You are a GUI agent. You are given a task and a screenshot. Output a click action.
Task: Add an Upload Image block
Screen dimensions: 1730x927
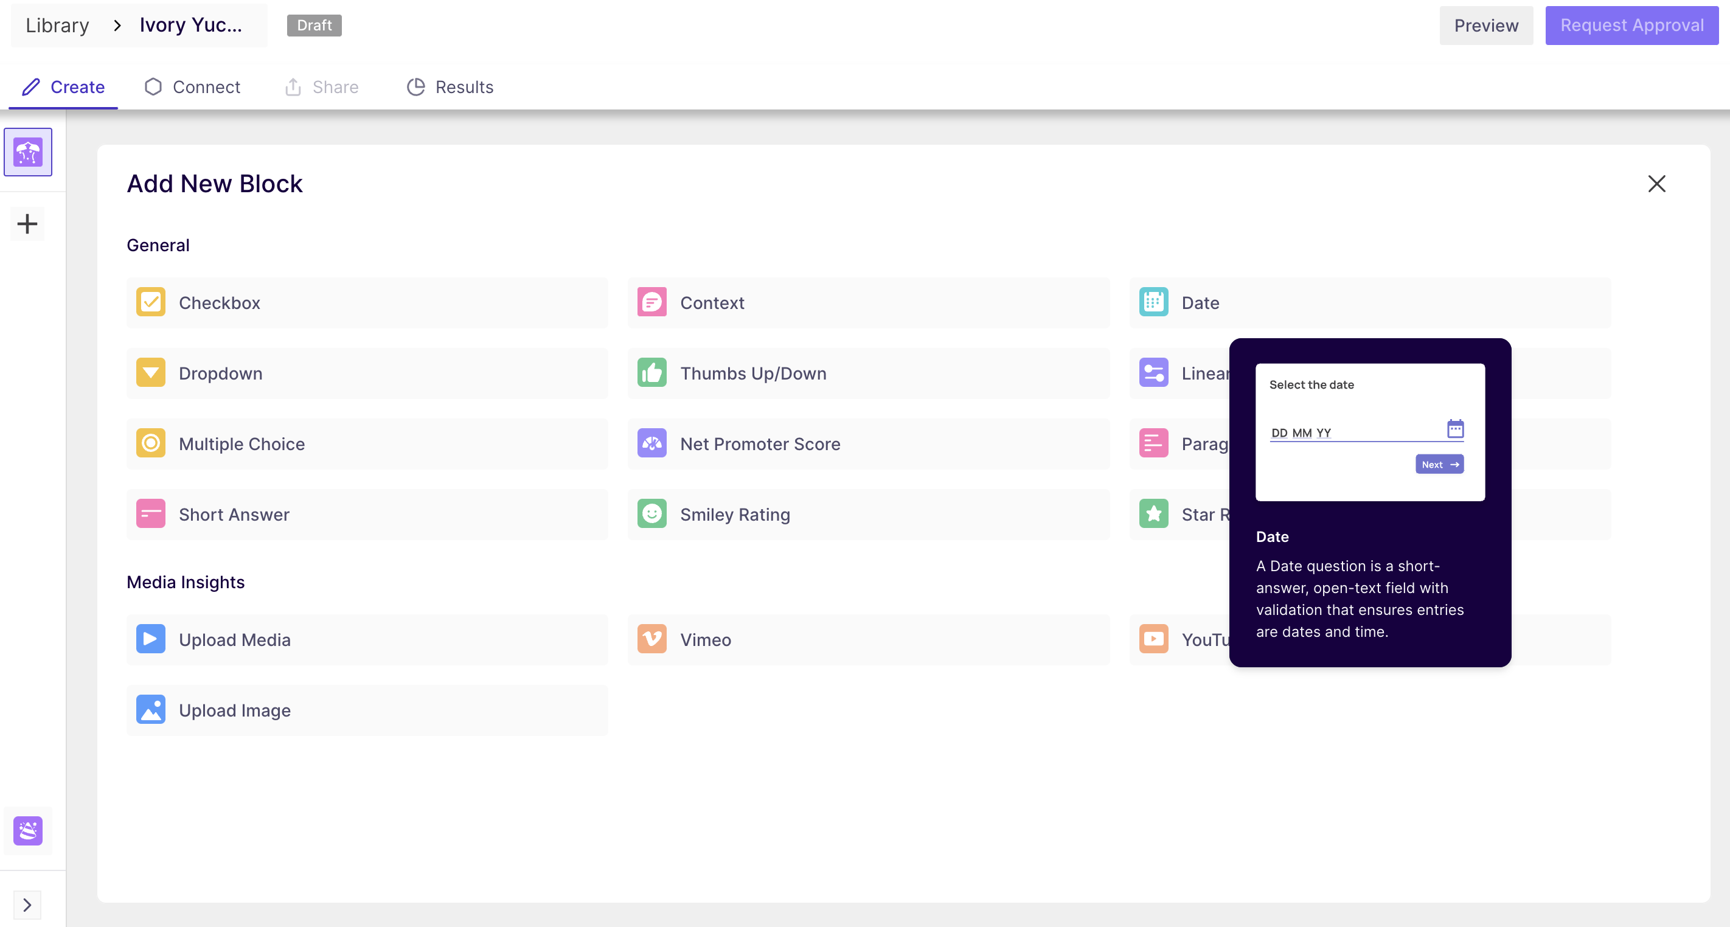(x=367, y=710)
